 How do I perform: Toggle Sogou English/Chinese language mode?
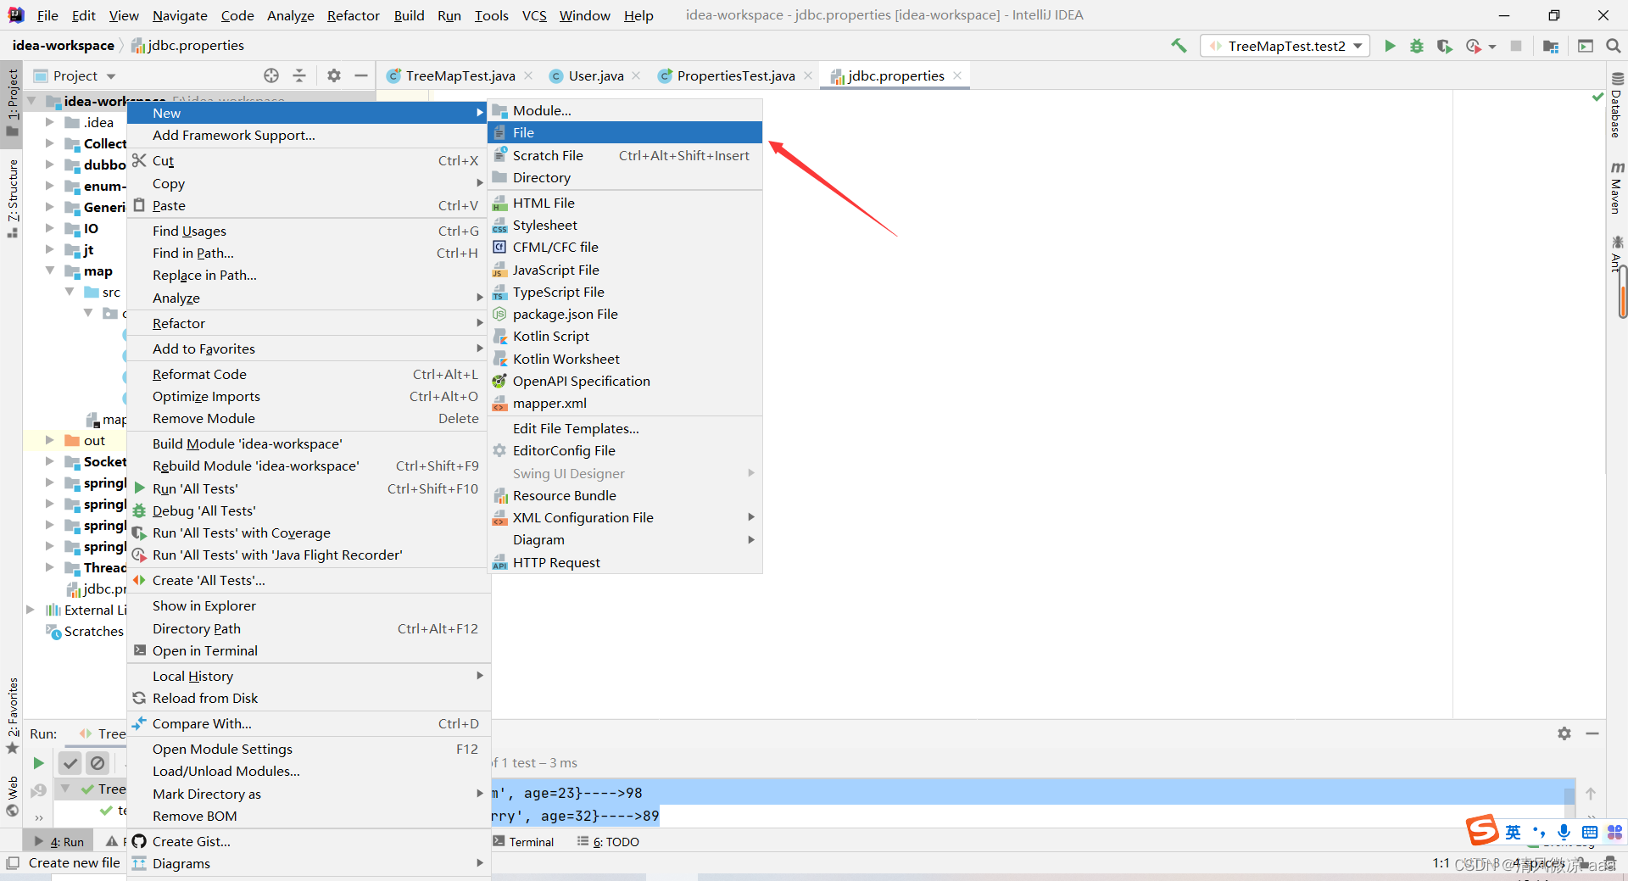1513,833
